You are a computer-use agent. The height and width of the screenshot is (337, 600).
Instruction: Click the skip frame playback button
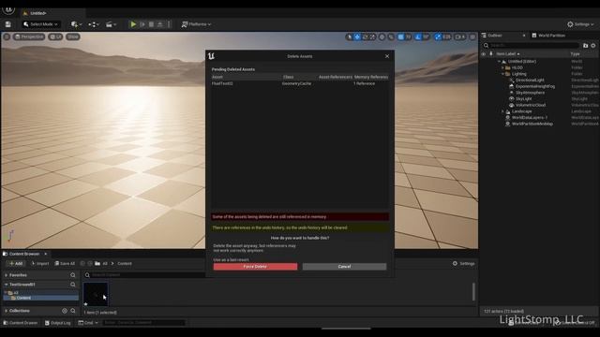coord(142,24)
